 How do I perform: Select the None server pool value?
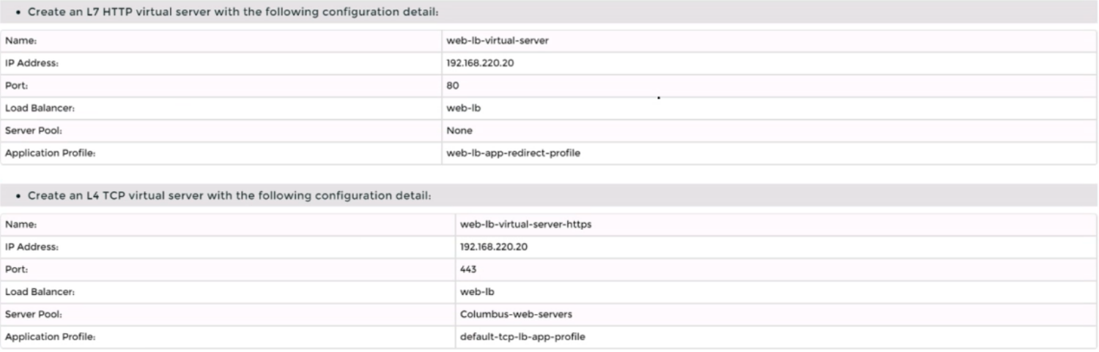point(459,131)
